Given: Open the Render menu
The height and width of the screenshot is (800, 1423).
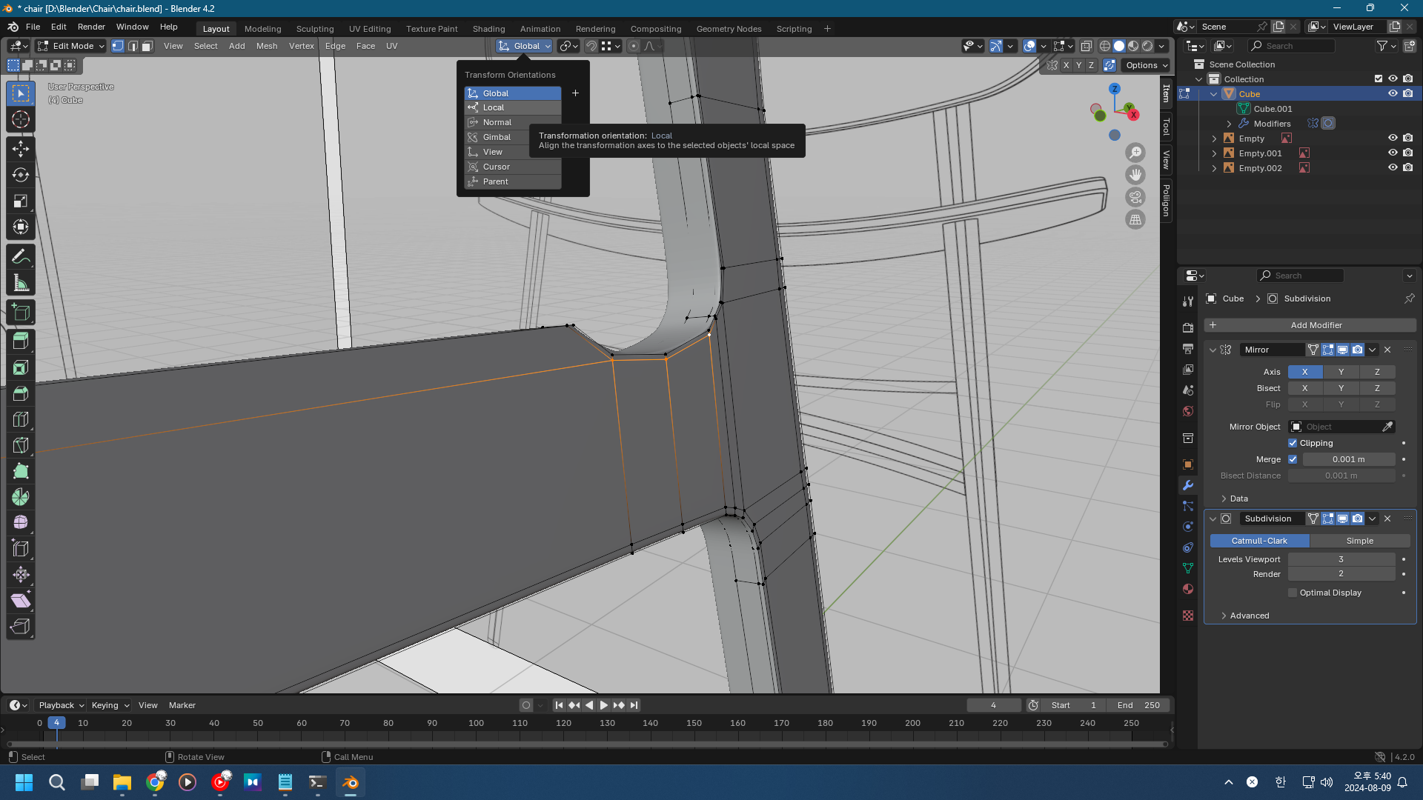Looking at the screenshot, I should click(91, 27).
